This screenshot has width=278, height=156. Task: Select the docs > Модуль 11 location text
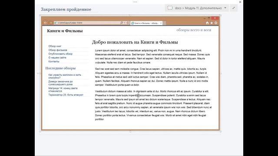pos(198,8)
